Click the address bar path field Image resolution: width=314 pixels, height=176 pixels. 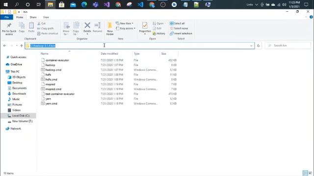pos(139,45)
